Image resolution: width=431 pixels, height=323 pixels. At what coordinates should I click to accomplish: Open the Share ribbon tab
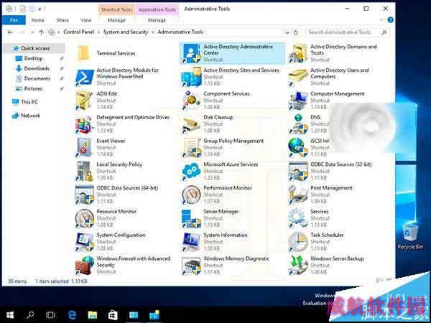(62, 20)
